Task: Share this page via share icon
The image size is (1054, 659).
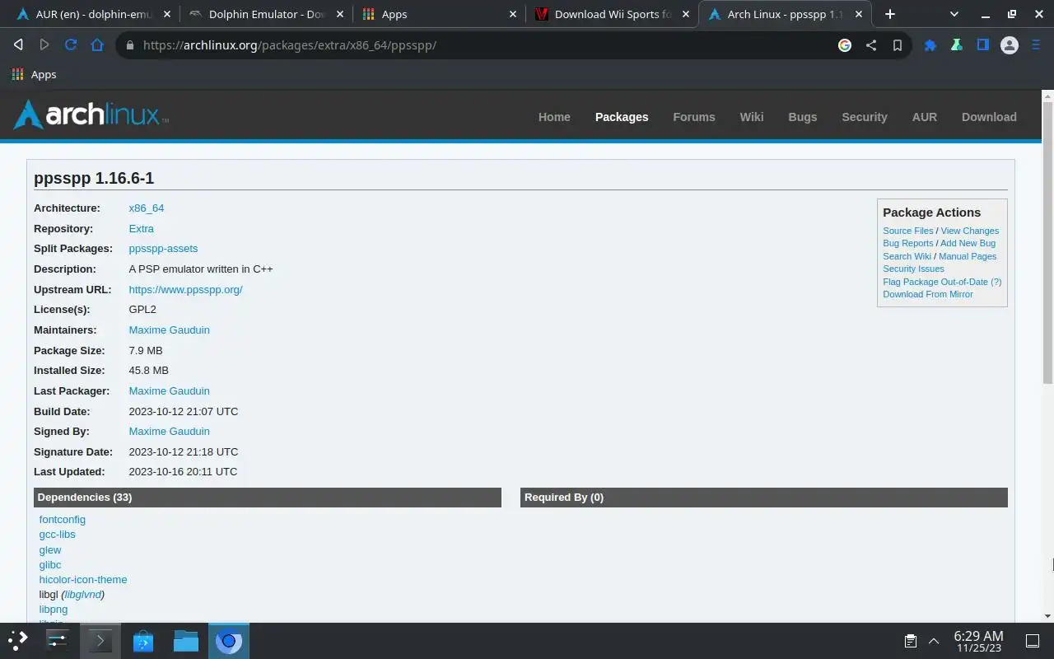Action: click(871, 45)
